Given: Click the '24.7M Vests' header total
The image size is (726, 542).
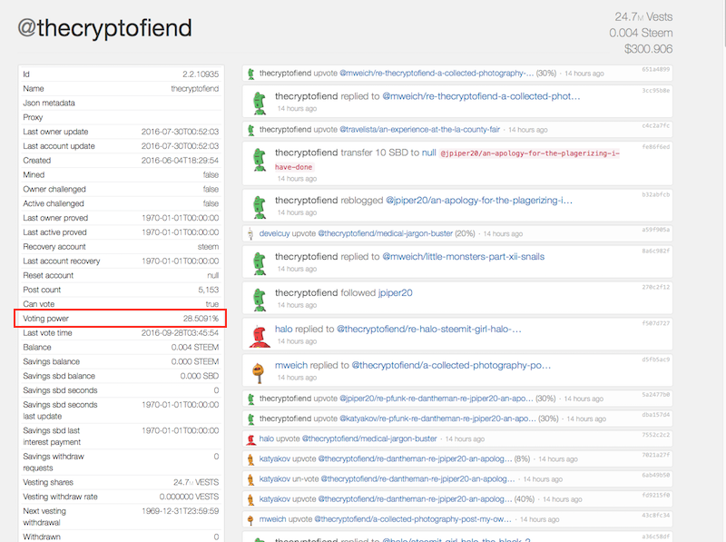Looking at the screenshot, I should coord(643,17).
